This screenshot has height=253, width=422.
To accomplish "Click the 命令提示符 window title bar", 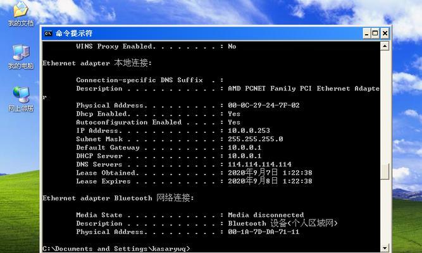I will pos(202,34).
